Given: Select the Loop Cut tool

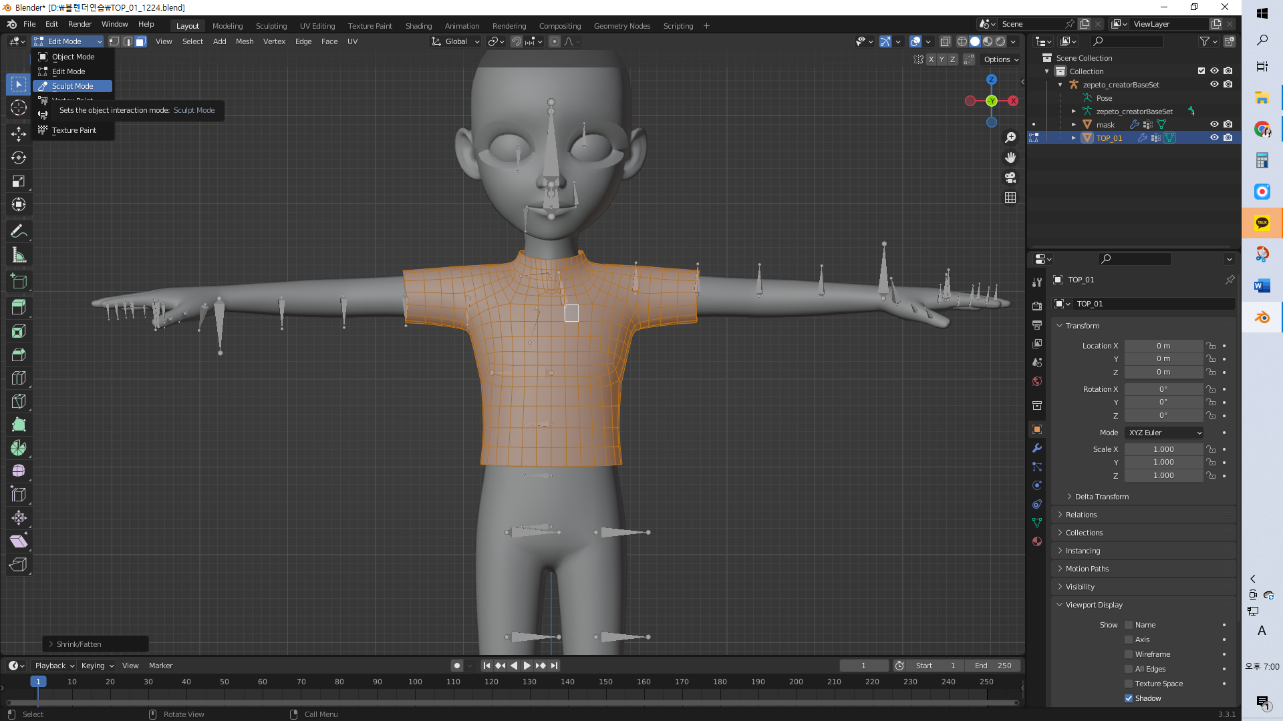Looking at the screenshot, I should tap(19, 378).
